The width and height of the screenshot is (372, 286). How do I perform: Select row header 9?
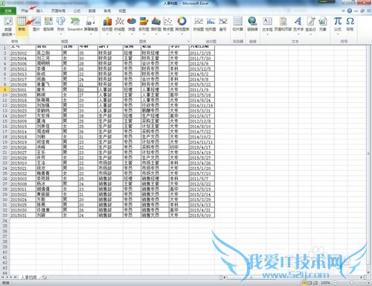click(x=4, y=89)
